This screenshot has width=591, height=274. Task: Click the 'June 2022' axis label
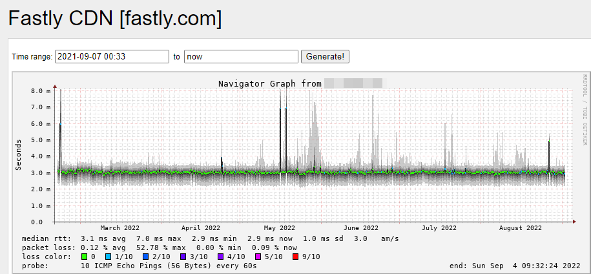(x=360, y=228)
